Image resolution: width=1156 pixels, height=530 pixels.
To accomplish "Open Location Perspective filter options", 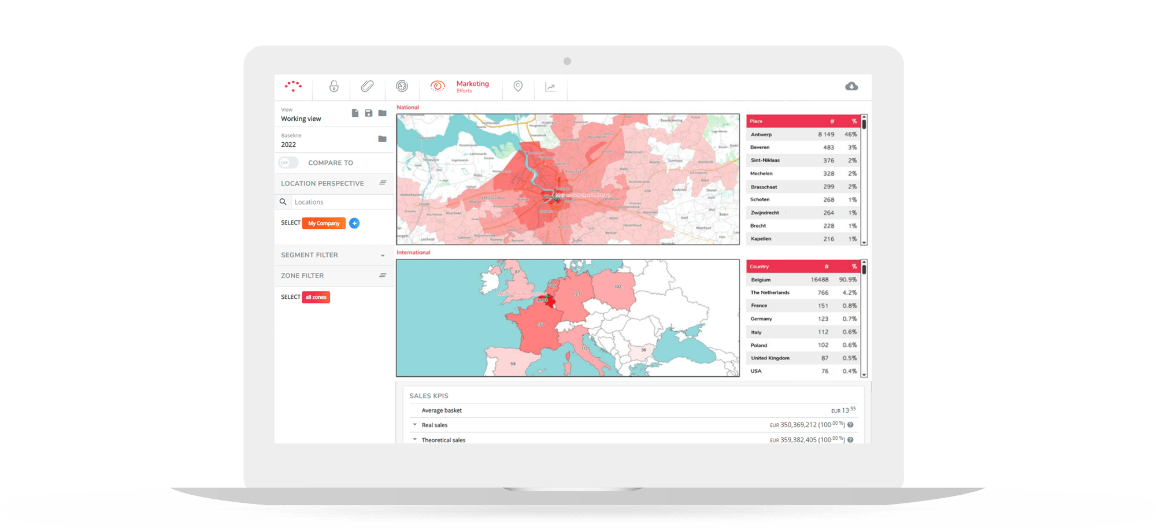I will (382, 183).
